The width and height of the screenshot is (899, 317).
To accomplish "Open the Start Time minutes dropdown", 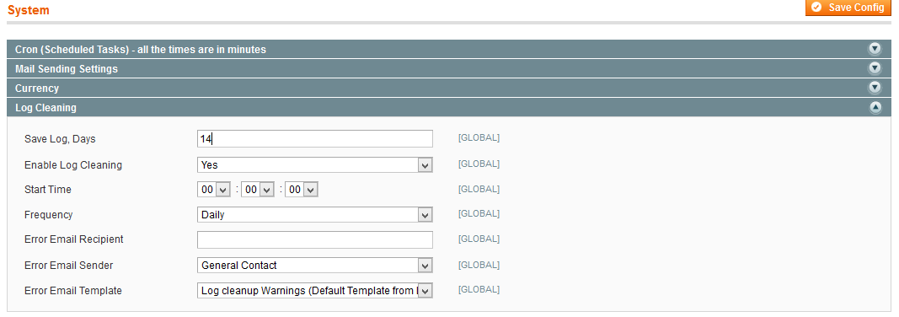I will tap(258, 190).
